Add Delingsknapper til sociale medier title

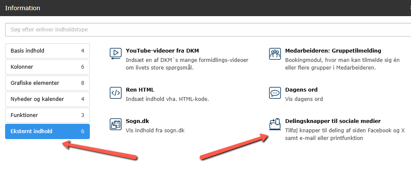[x=333, y=121]
